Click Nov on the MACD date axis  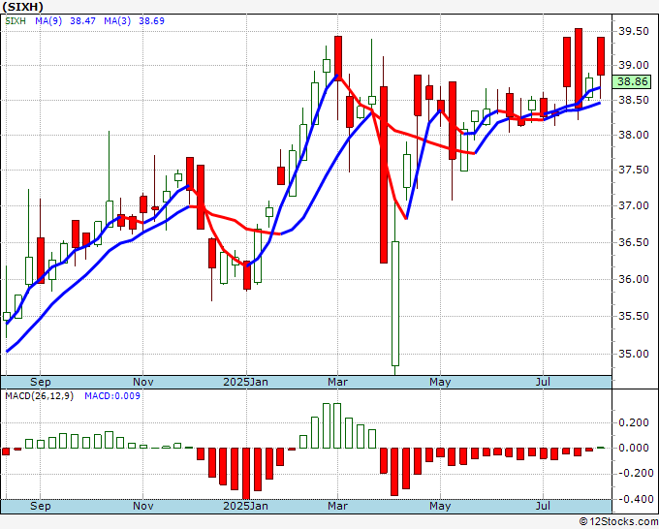pos(142,506)
